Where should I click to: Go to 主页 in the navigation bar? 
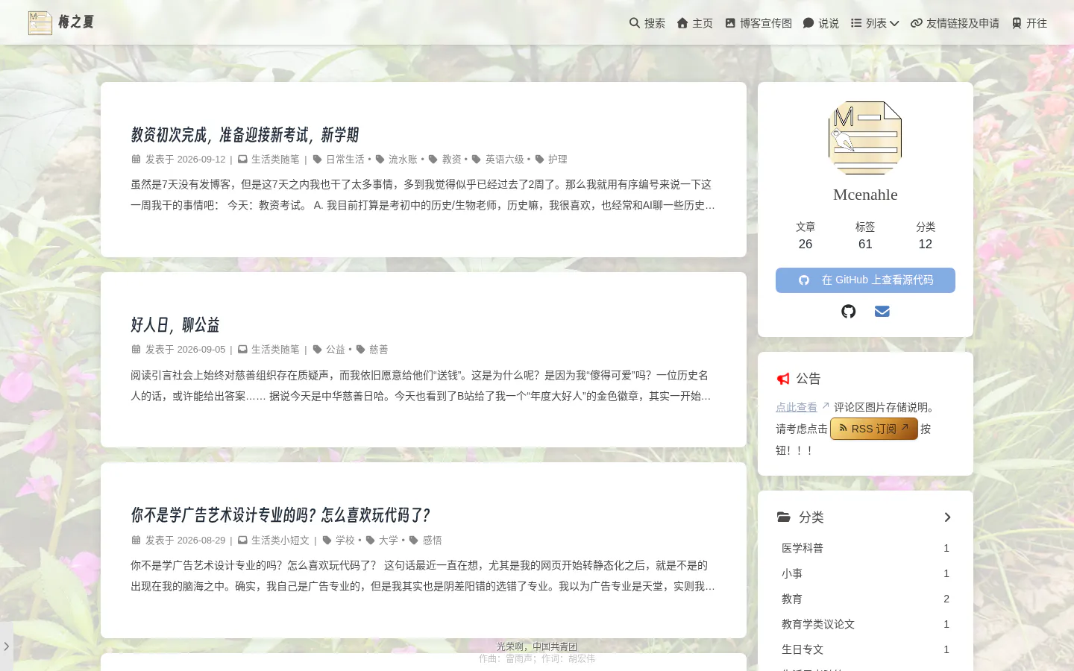(x=695, y=23)
